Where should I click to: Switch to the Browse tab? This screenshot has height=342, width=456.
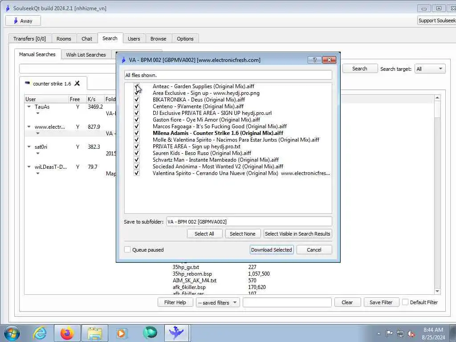[158, 39]
